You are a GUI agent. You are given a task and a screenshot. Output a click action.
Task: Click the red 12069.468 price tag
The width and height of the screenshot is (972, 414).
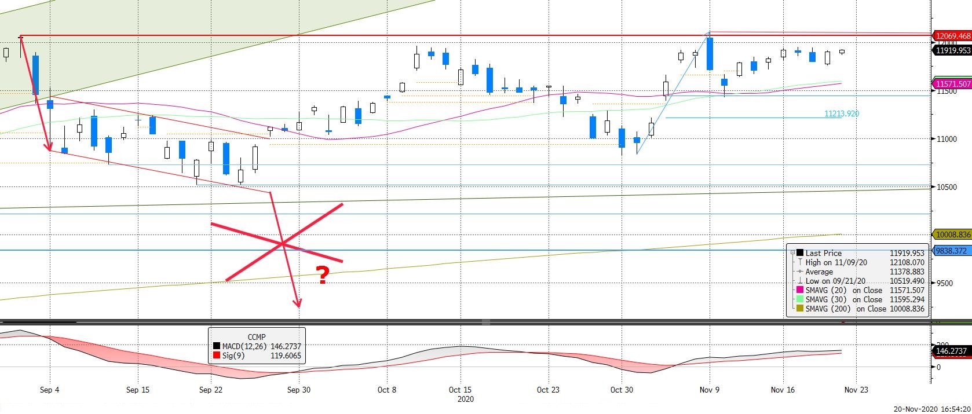point(952,36)
